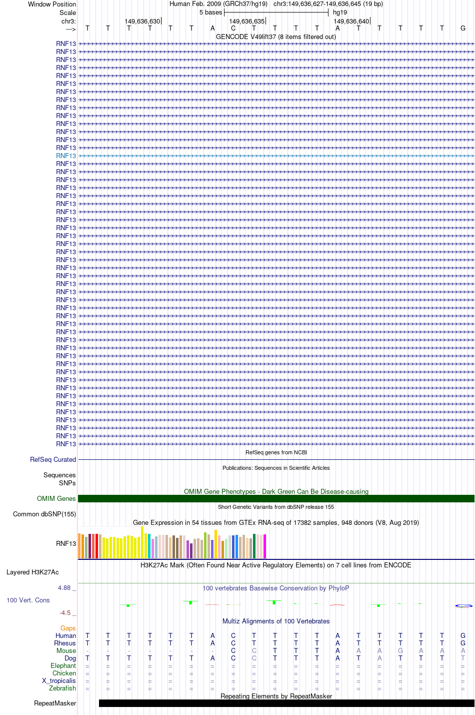
Task: Click the Chicken alignment row label
Action: [x=64, y=673]
